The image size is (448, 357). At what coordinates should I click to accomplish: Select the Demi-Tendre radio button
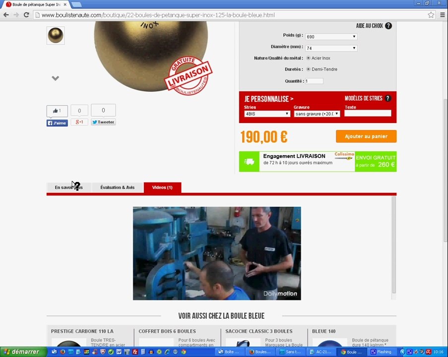(x=308, y=69)
